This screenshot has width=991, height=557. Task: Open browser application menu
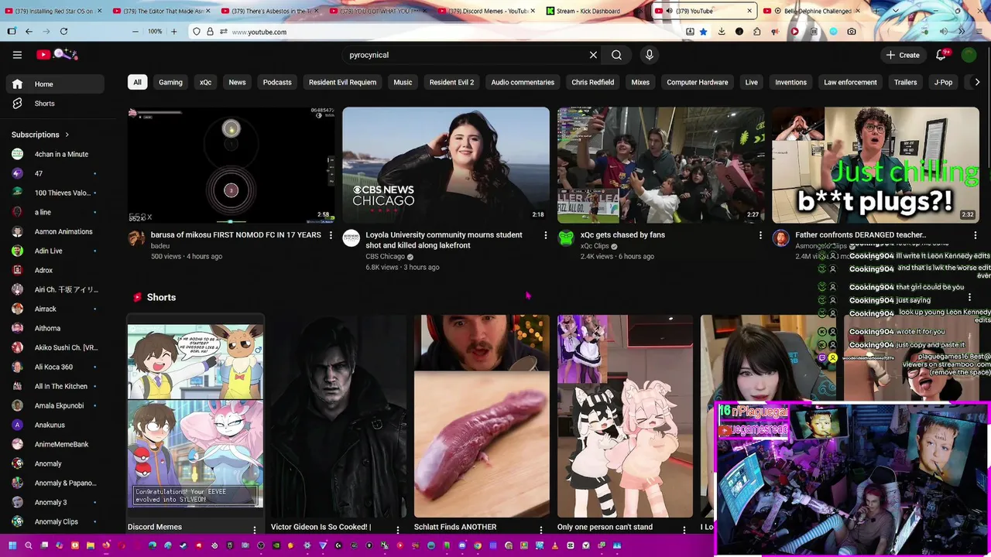click(x=980, y=32)
